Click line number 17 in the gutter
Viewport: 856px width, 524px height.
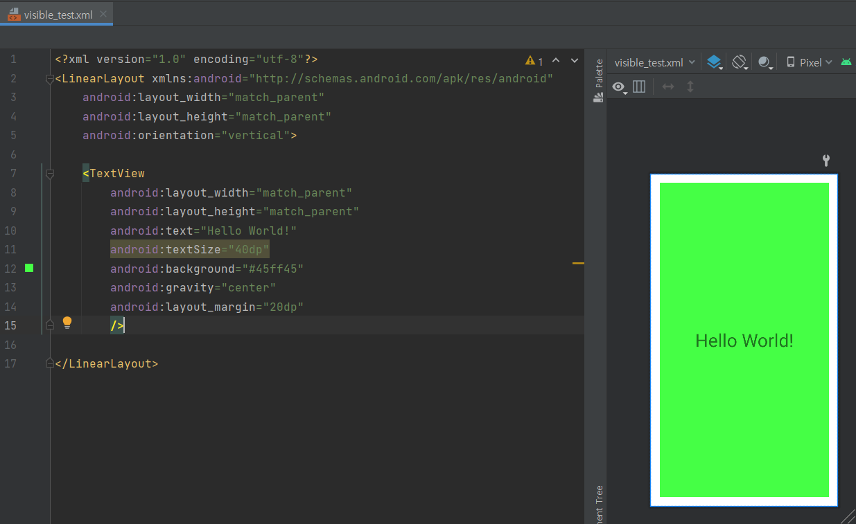(x=10, y=363)
